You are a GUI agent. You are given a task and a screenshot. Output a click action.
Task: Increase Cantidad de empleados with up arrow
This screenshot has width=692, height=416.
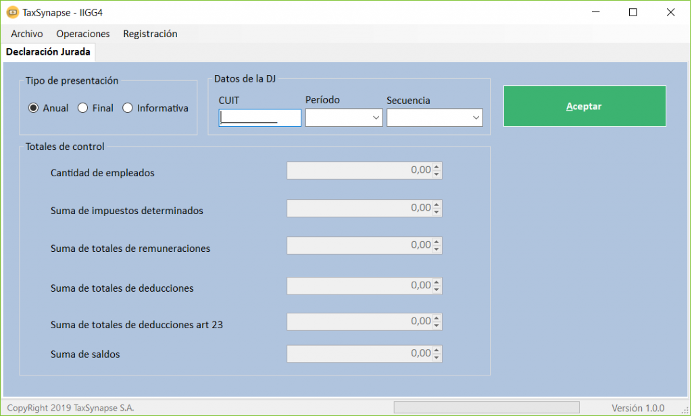(437, 167)
